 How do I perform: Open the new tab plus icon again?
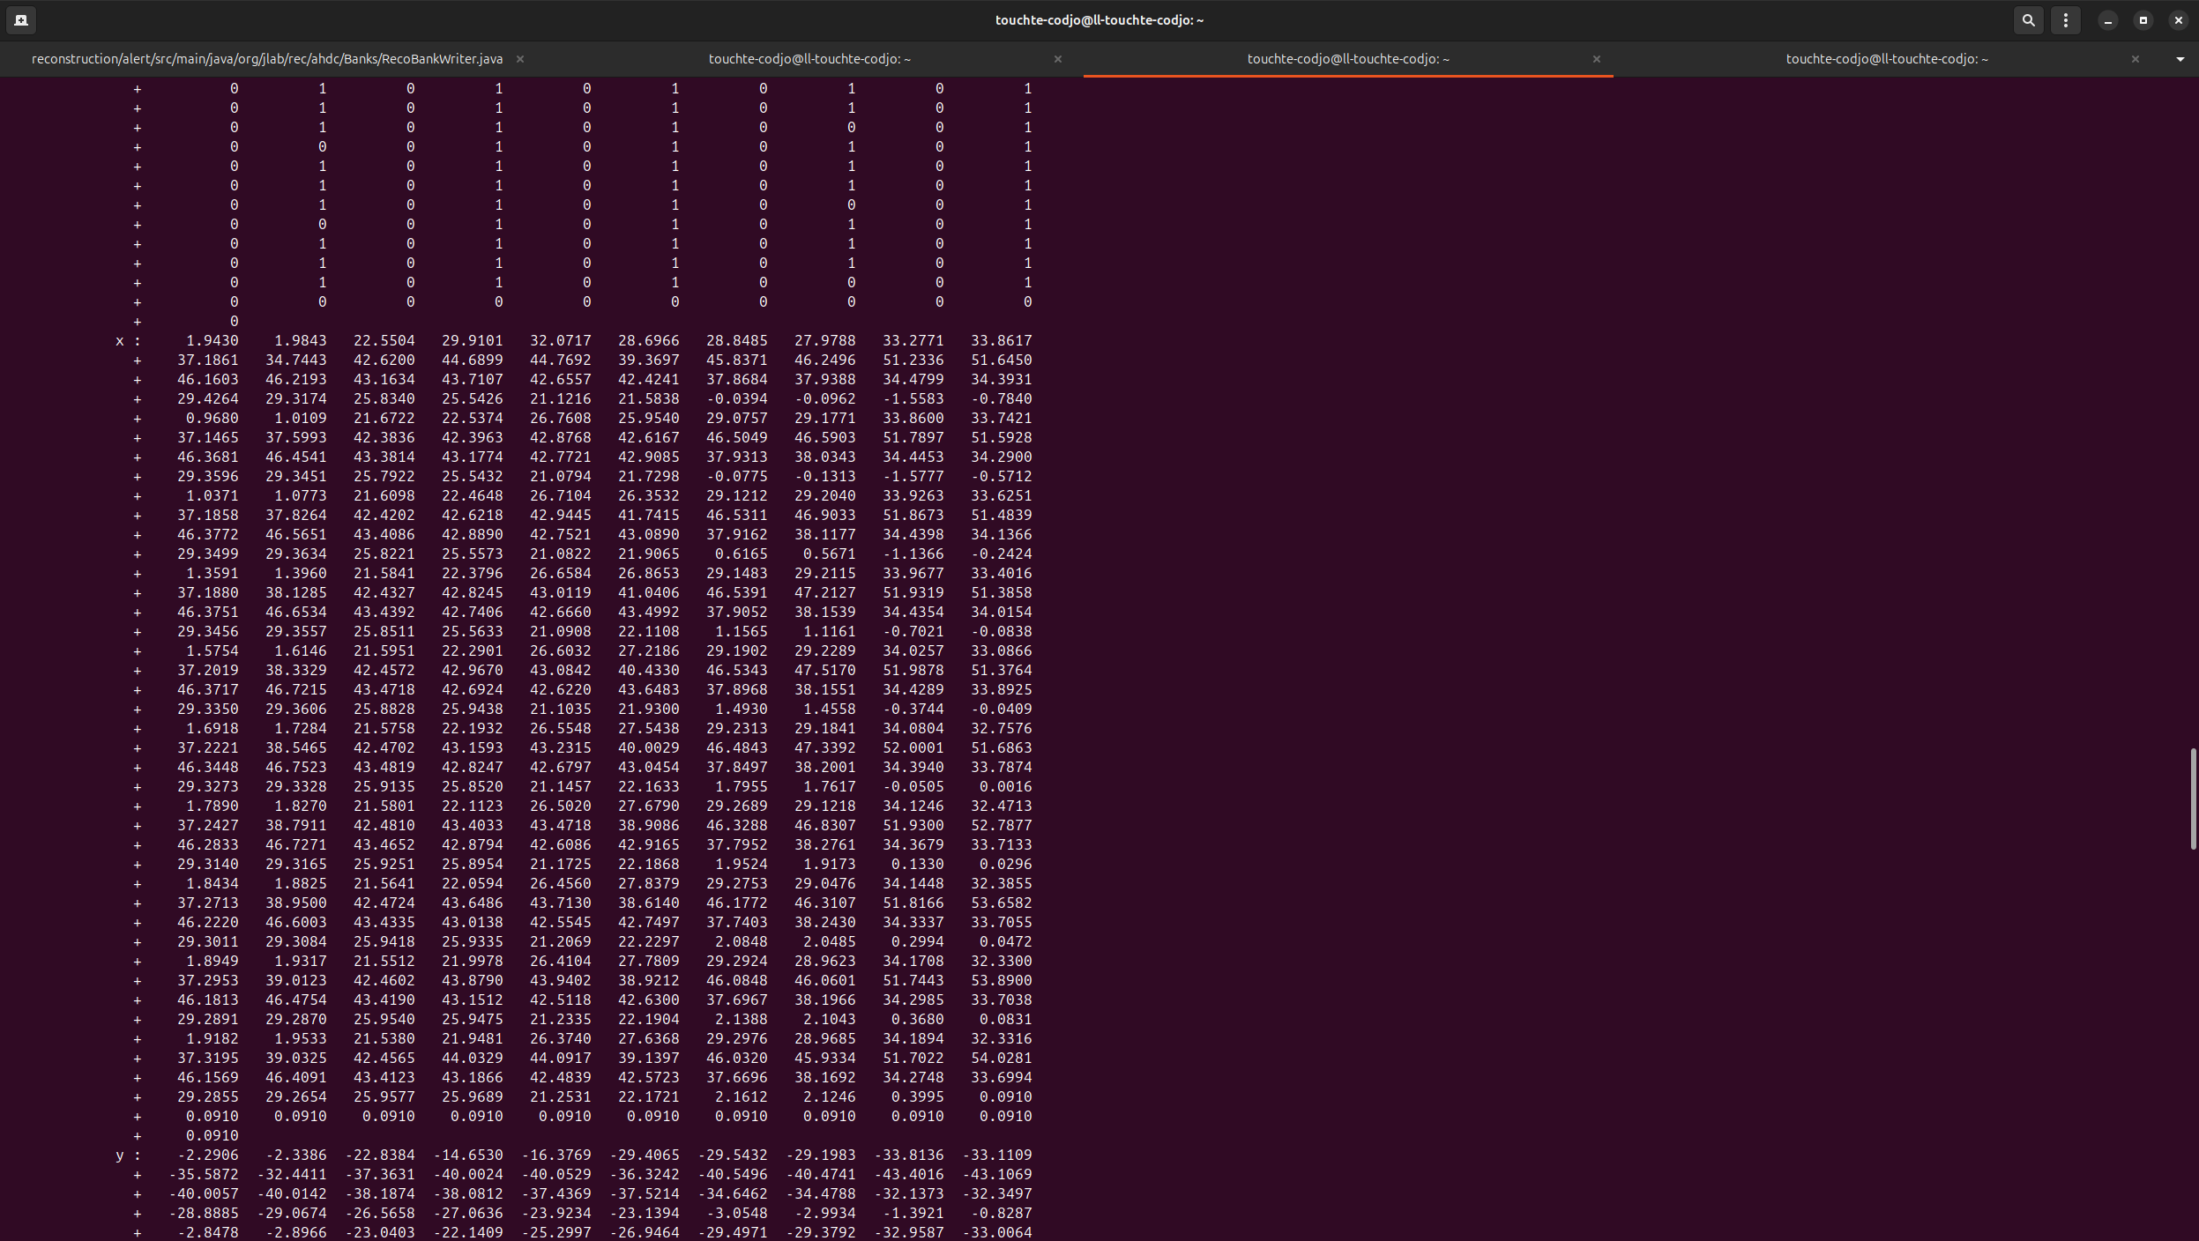[20, 19]
